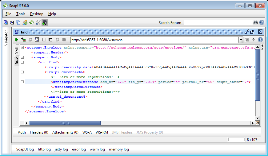
Task: Click the soapenv:Header line
Action: 50,53
